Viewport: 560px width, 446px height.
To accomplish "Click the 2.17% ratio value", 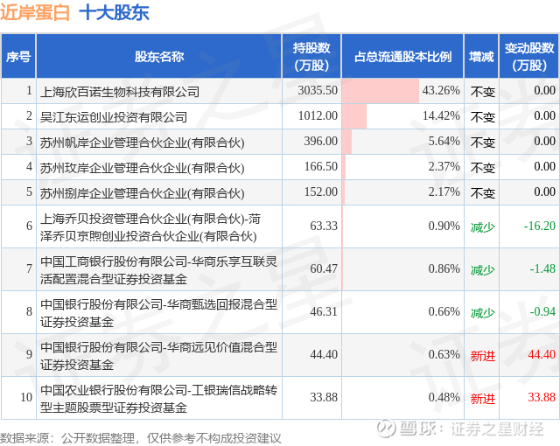I will tap(444, 192).
